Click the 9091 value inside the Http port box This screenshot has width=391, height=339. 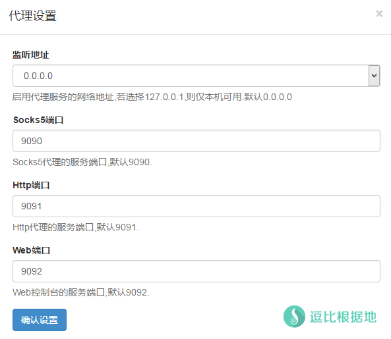32,206
